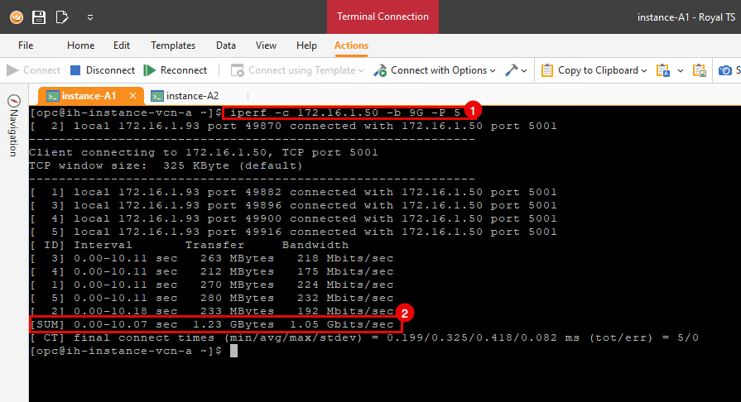Select the Terminal Connection contextual tab

383,17
